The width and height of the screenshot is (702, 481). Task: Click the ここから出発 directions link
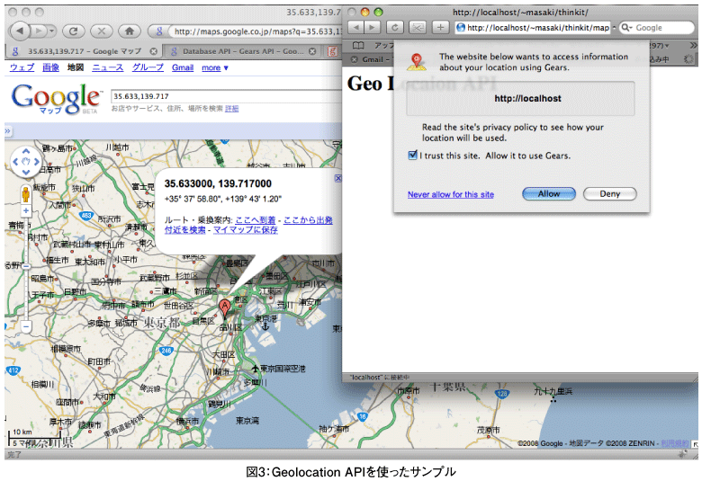308,219
